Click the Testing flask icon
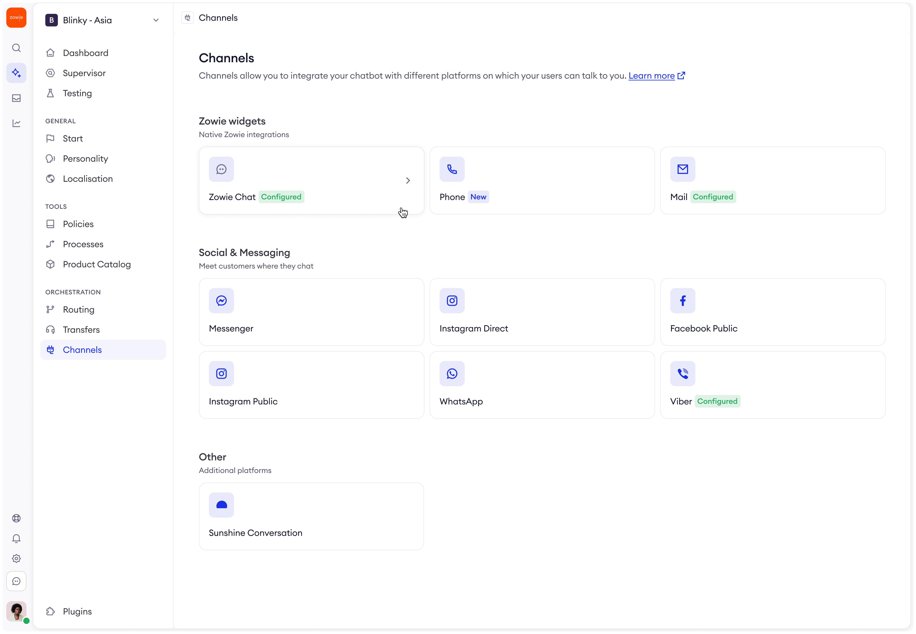This screenshot has height=634, width=916. tap(50, 93)
